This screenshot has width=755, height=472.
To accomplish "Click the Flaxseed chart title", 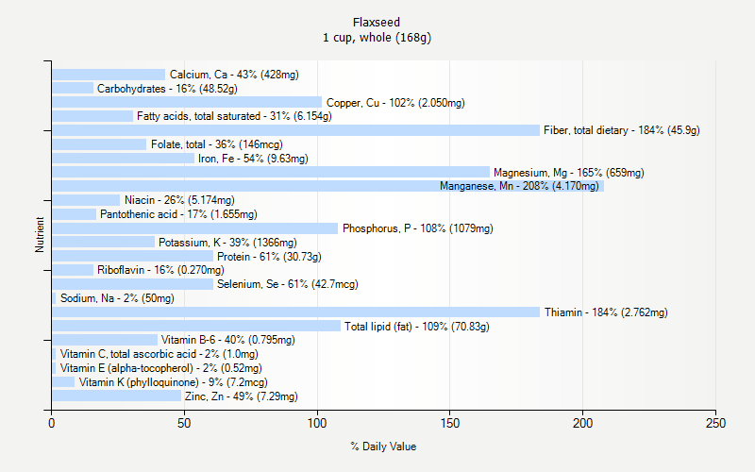I will tap(377, 21).
